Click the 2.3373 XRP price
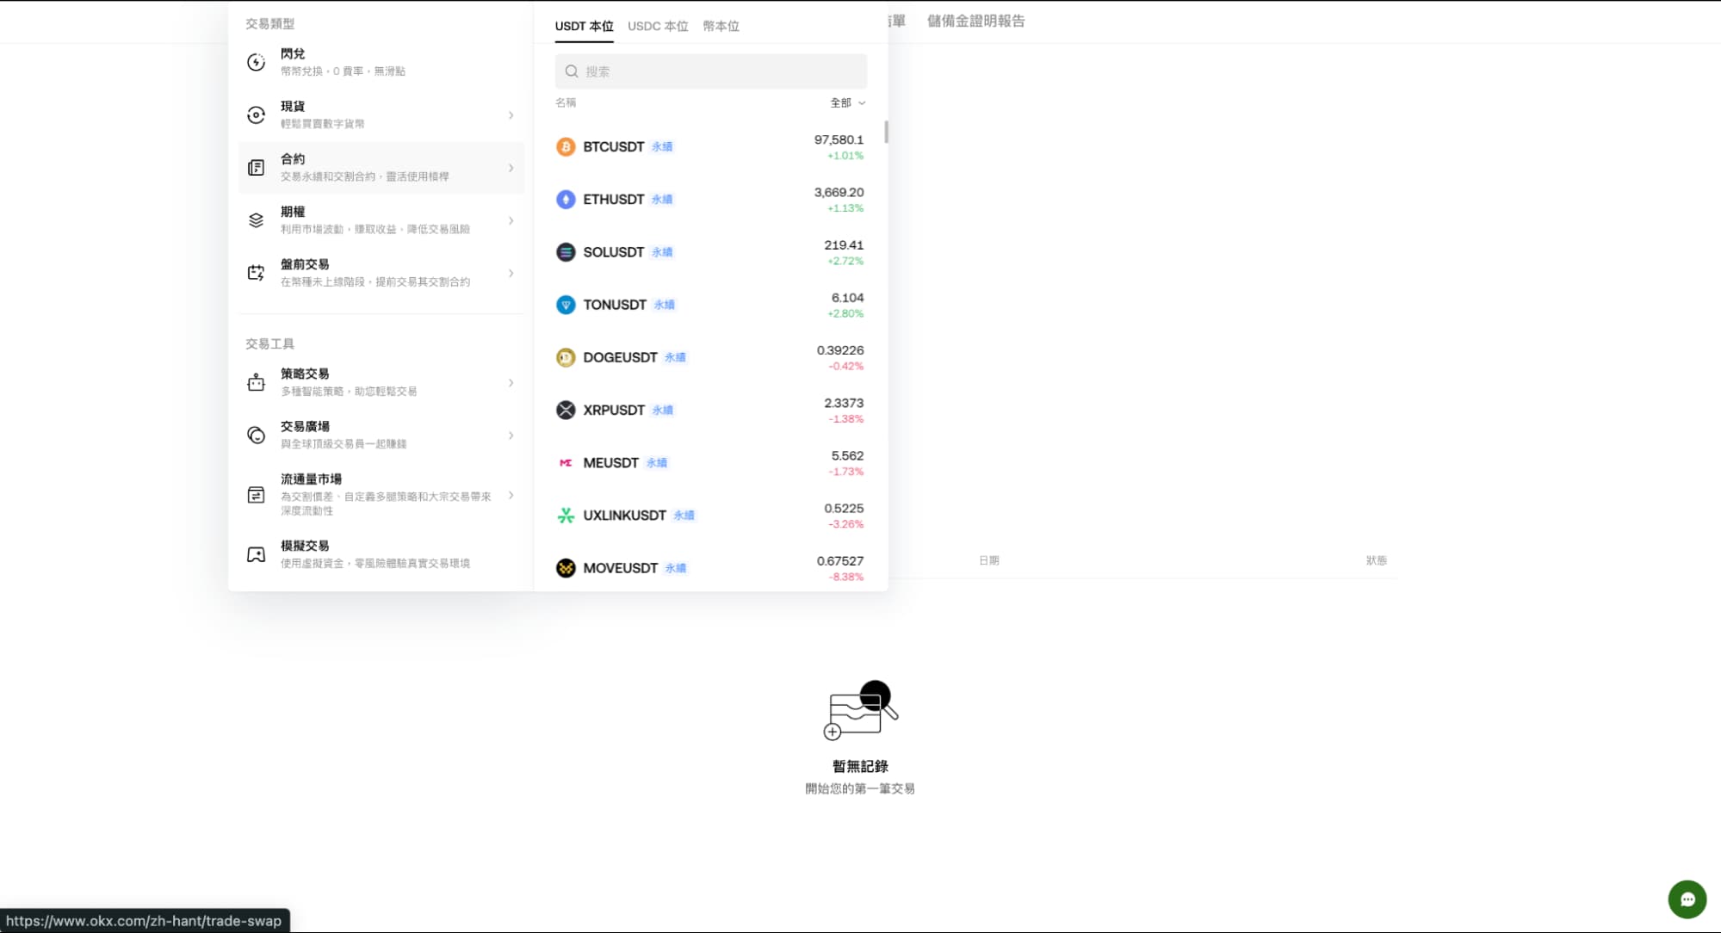 click(x=844, y=403)
